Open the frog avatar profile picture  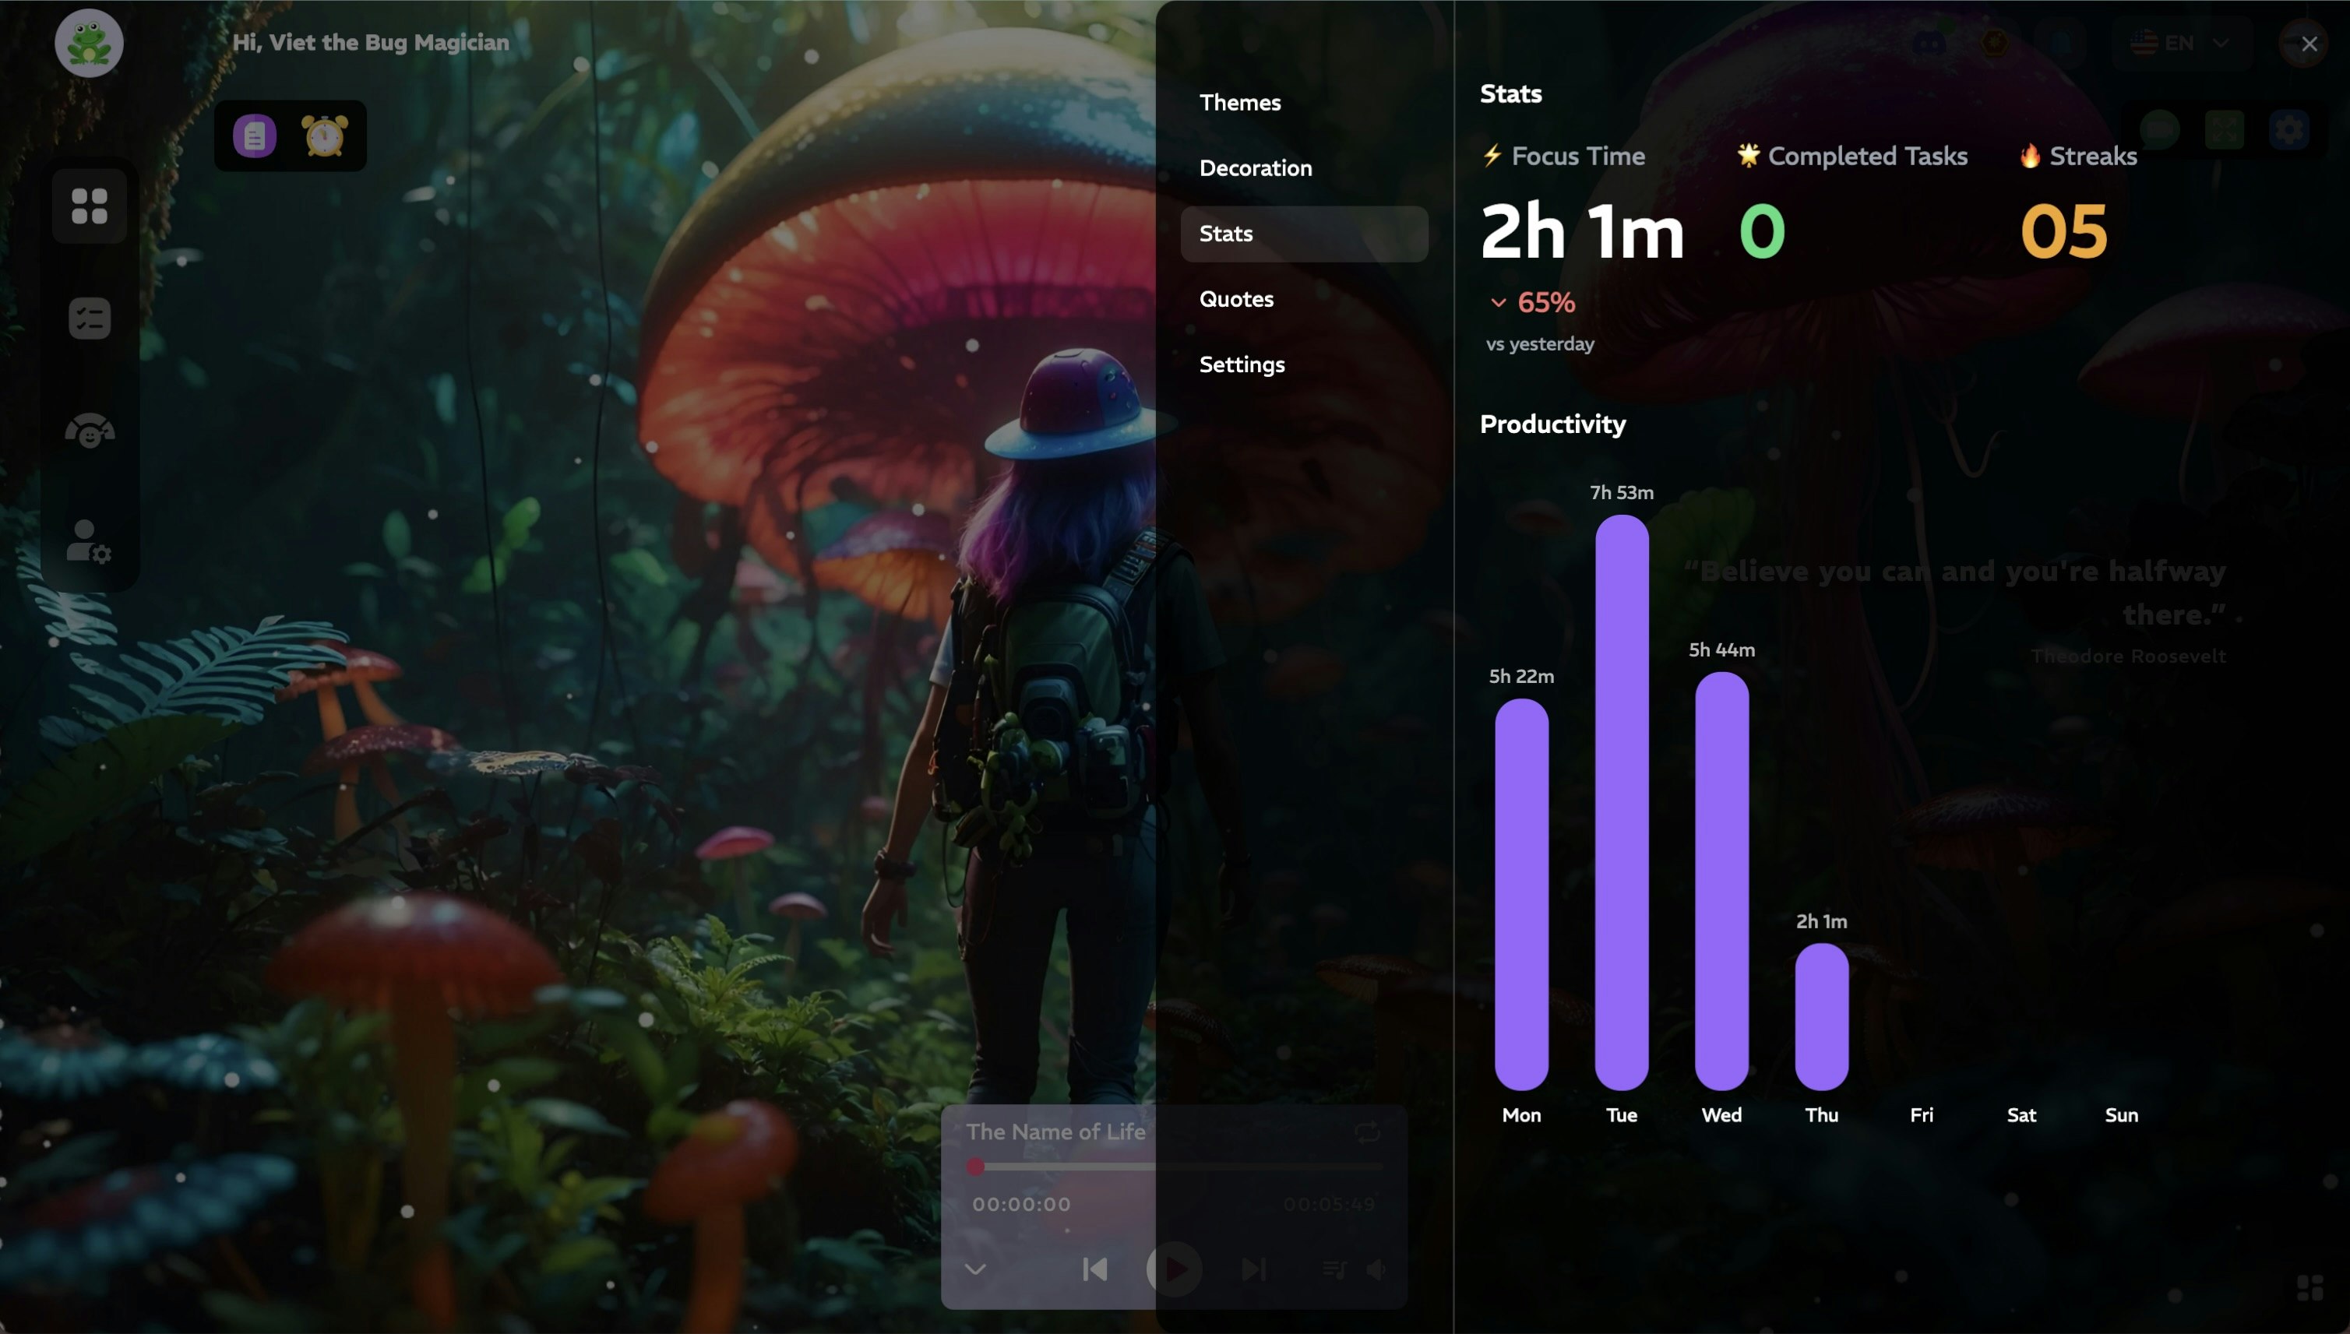[x=89, y=43]
